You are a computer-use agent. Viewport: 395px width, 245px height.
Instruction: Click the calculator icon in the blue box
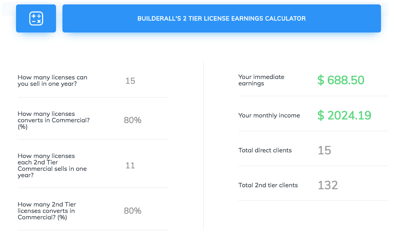point(36,18)
